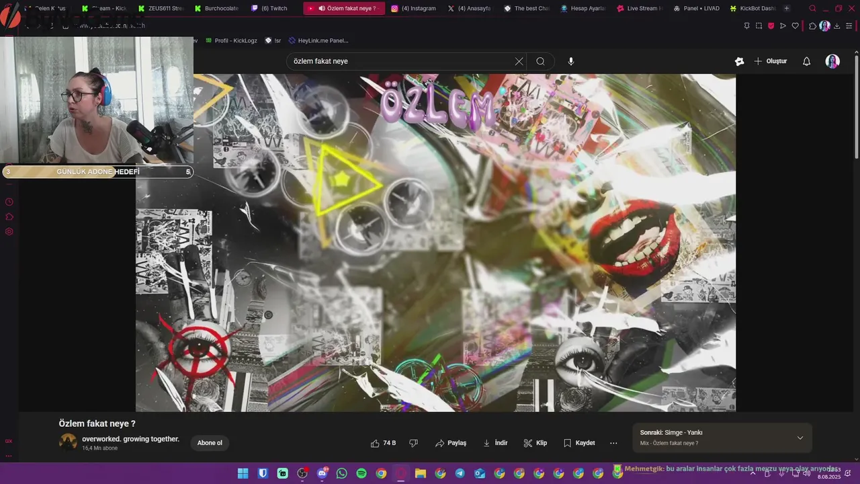Click the playing video frame
Image resolution: width=860 pixels, height=484 pixels.
(x=435, y=243)
